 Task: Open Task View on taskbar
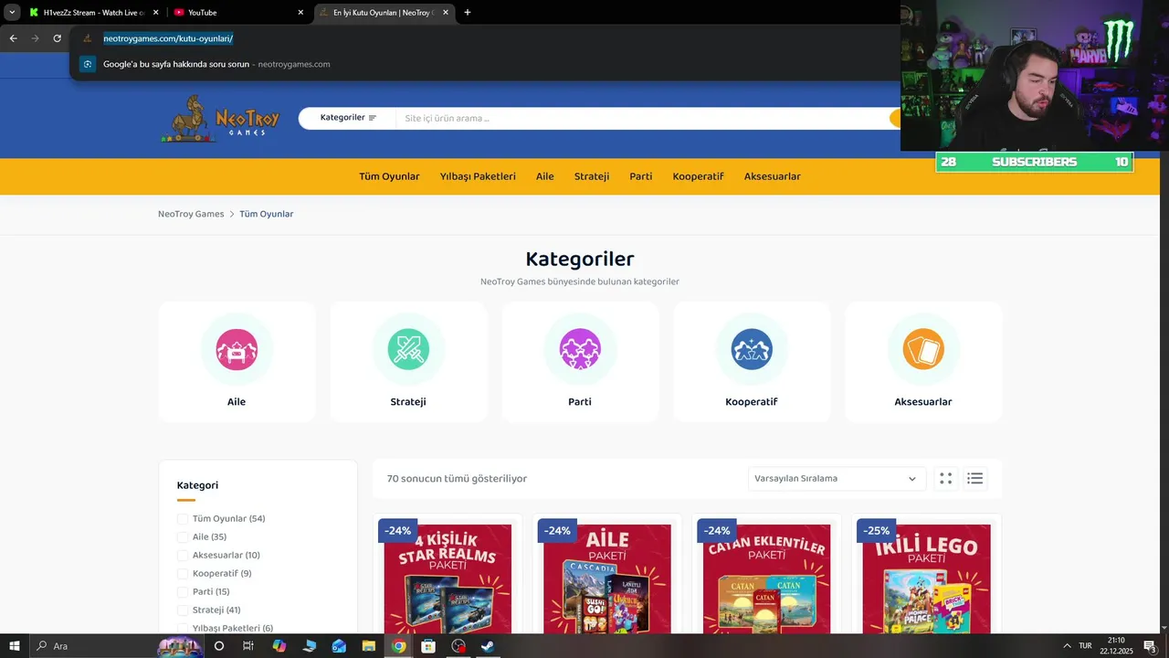[248, 646]
